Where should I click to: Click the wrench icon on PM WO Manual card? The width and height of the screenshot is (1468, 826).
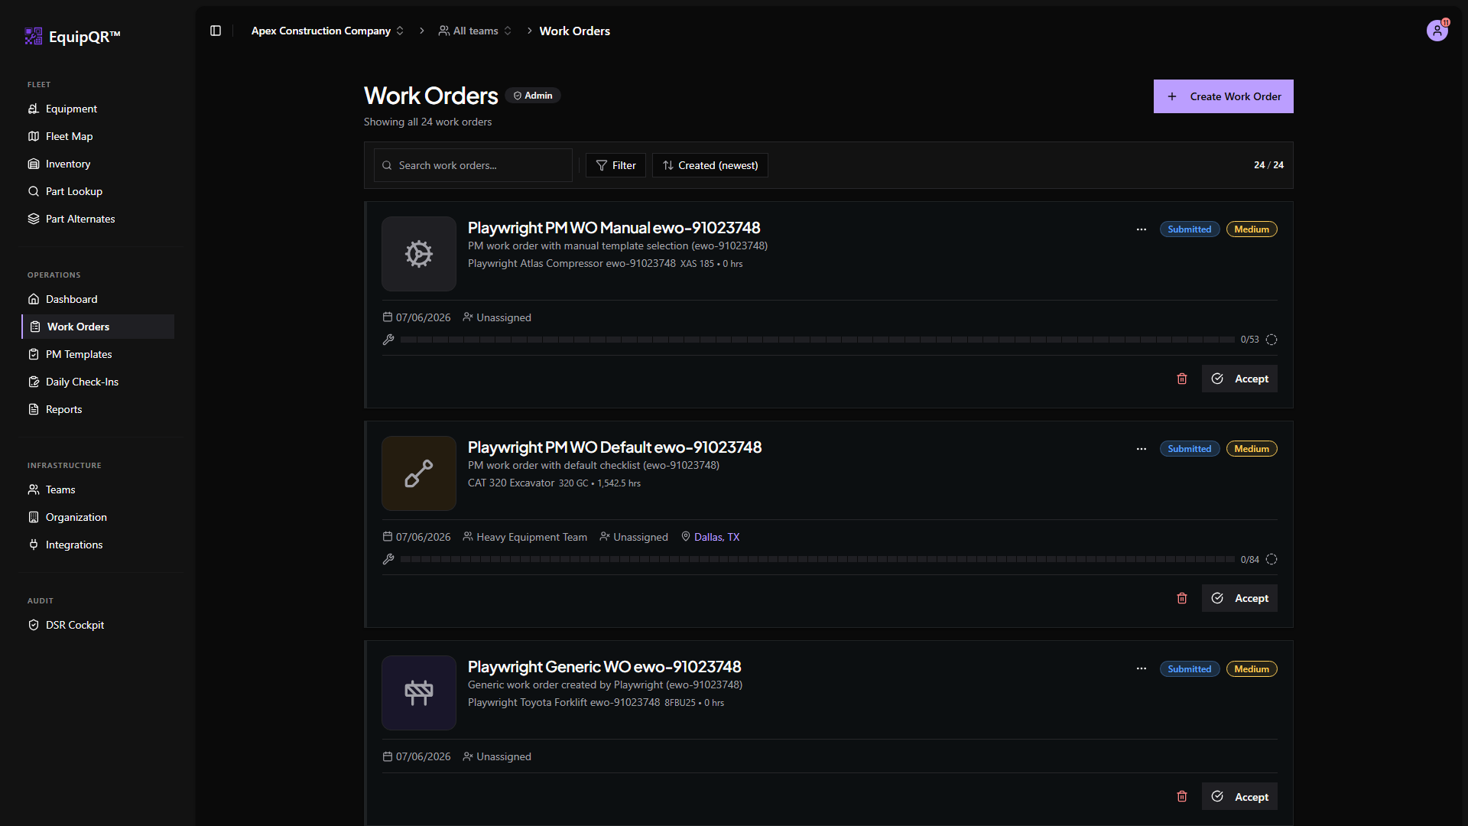tap(388, 340)
